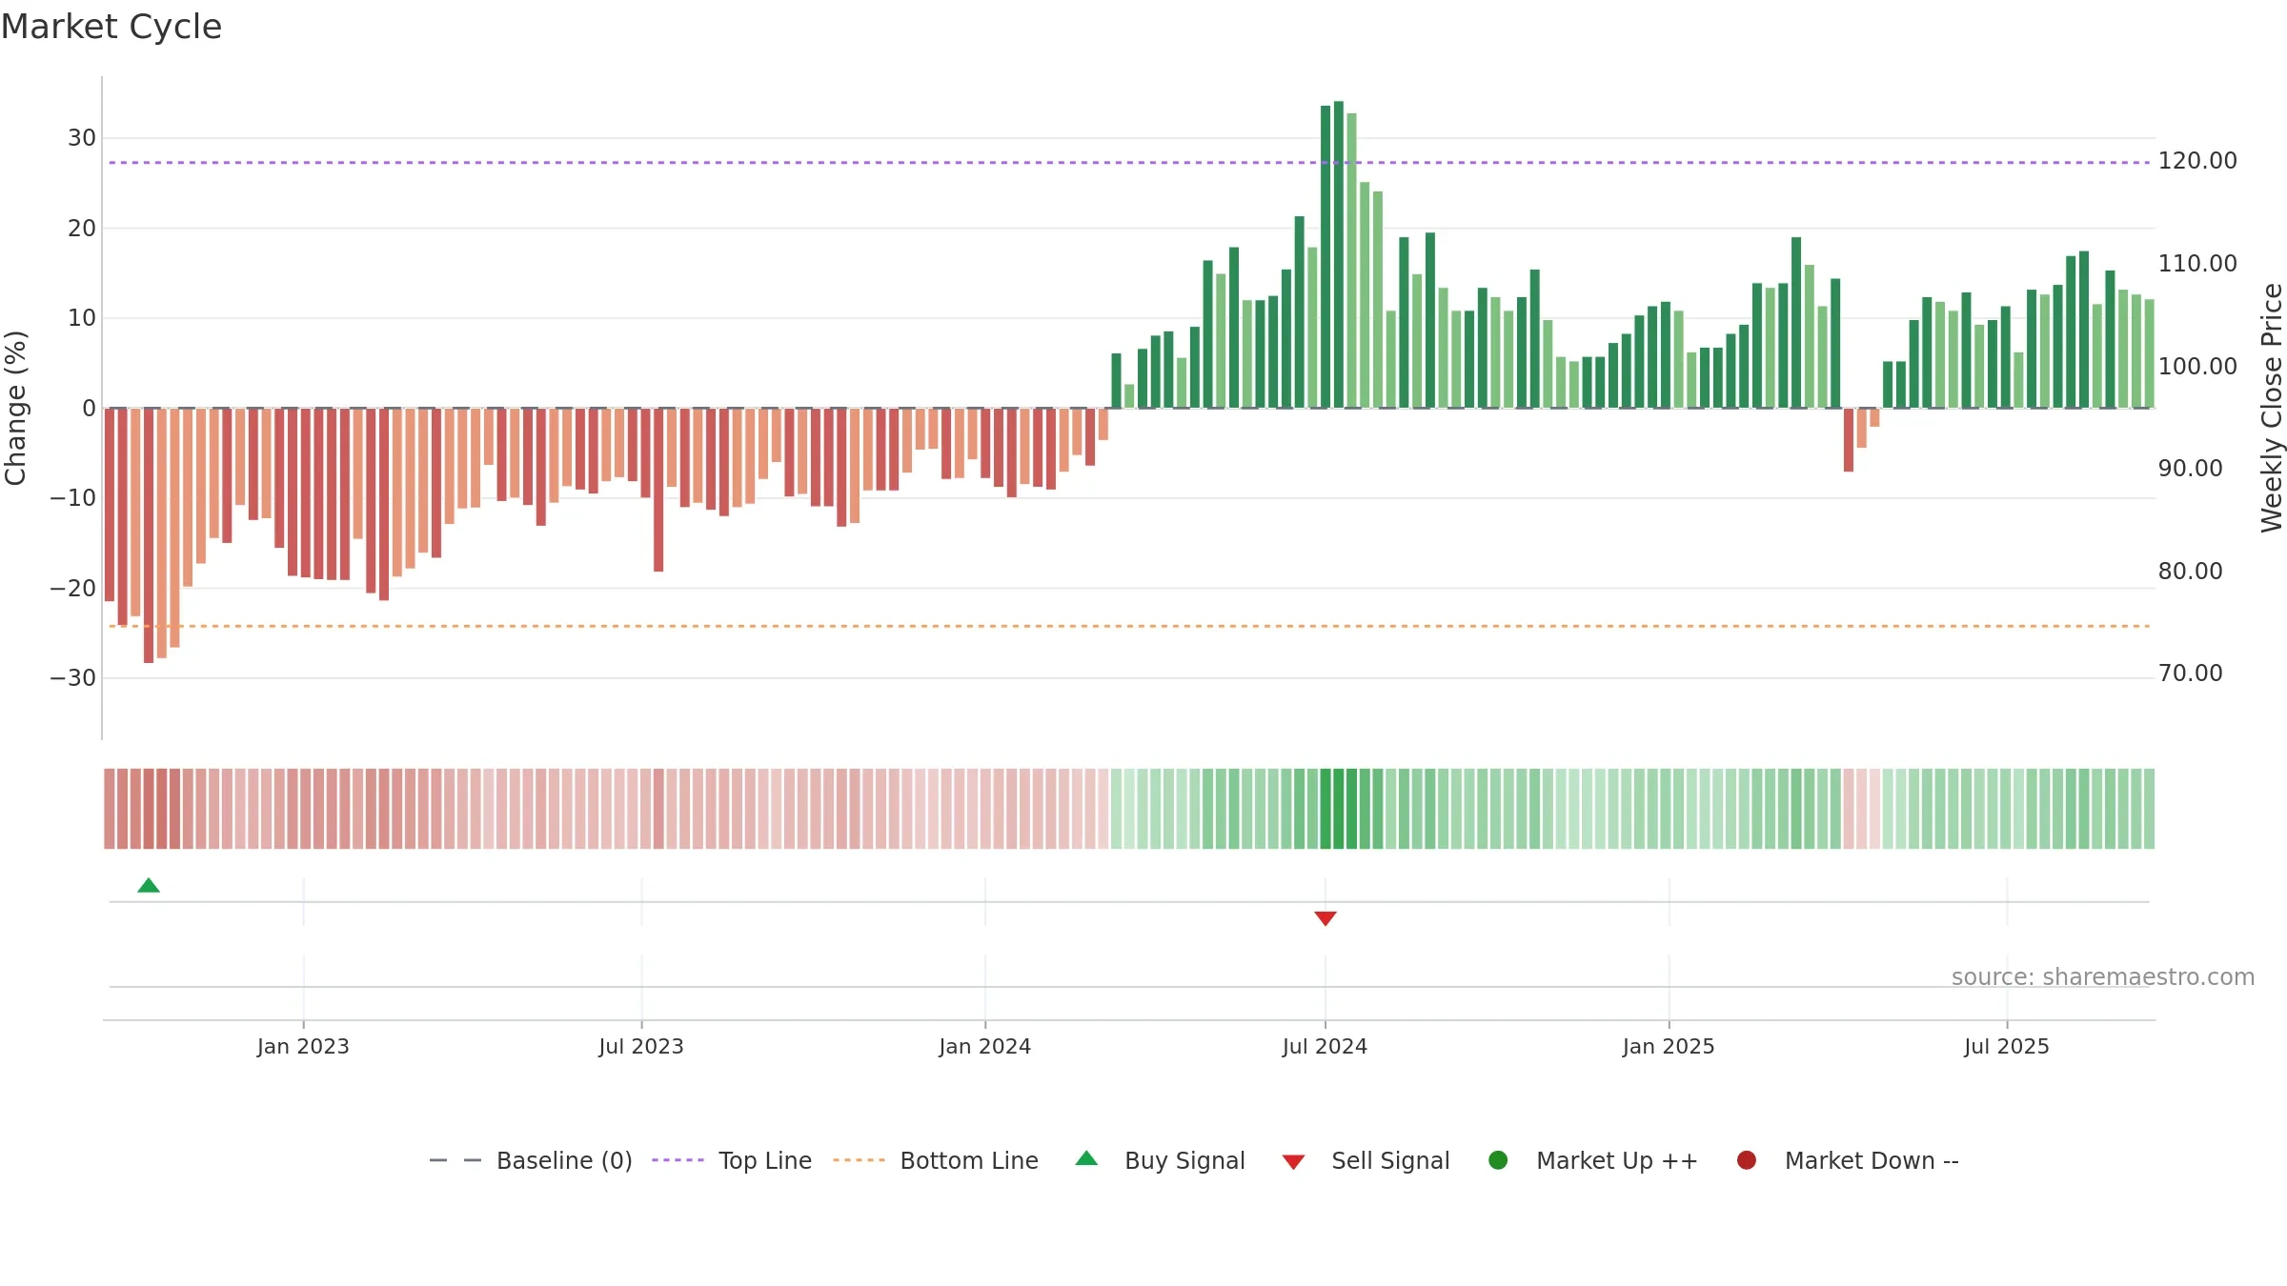Click the green Market Up circle in legend
Screen dimensions: 2287x1286
coord(1498,1160)
